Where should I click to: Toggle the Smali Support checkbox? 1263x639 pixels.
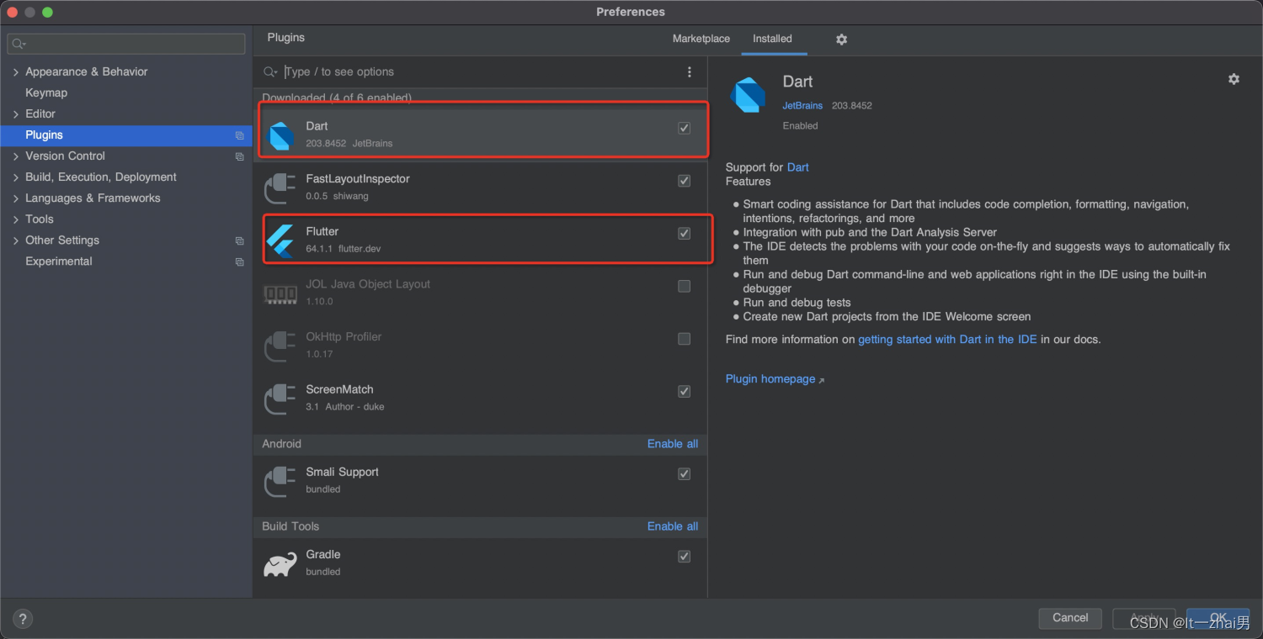click(x=684, y=473)
